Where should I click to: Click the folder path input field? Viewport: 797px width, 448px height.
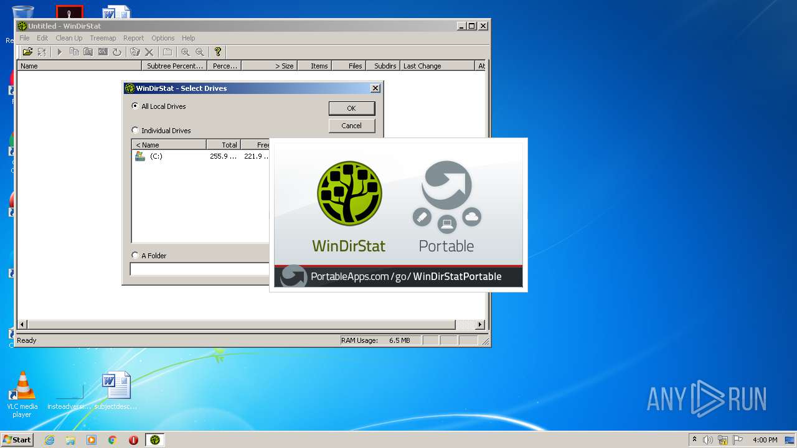199,269
